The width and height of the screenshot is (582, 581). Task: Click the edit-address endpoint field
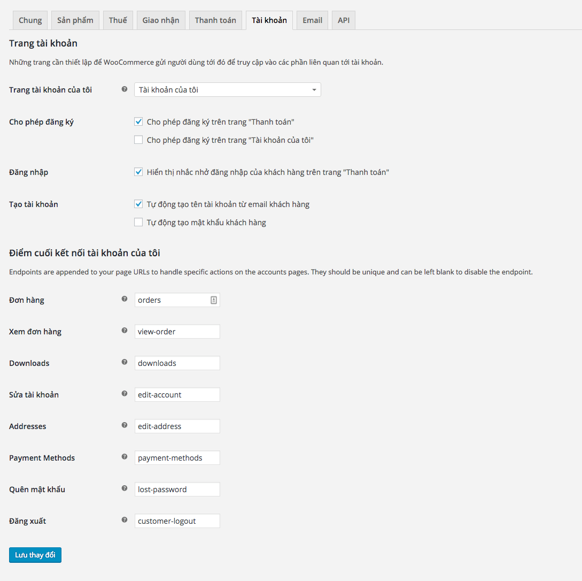coord(177,426)
